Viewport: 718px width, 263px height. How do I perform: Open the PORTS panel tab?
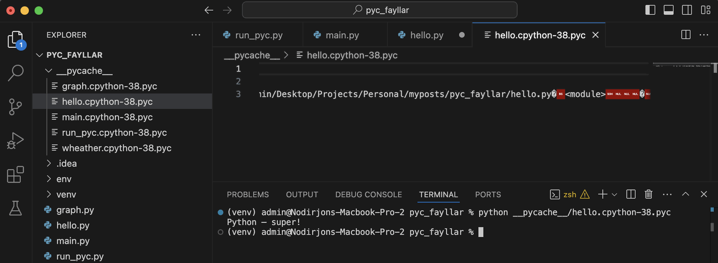tap(488, 194)
